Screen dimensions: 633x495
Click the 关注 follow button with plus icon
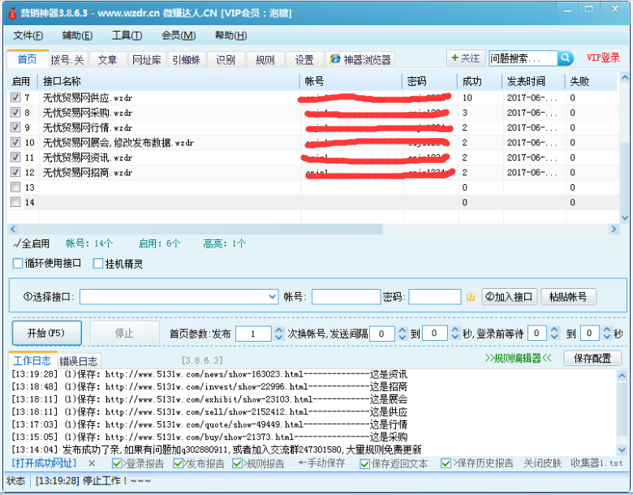[466, 58]
